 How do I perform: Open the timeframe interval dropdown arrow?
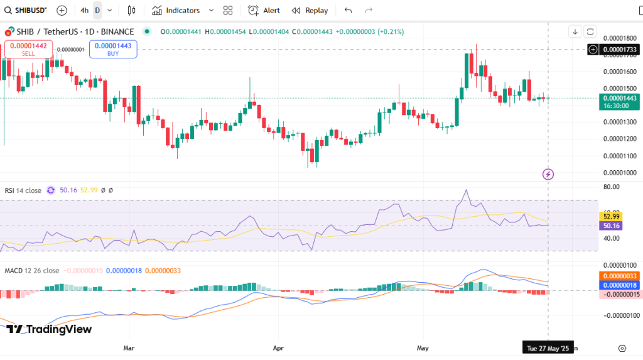pyautogui.click(x=111, y=10)
